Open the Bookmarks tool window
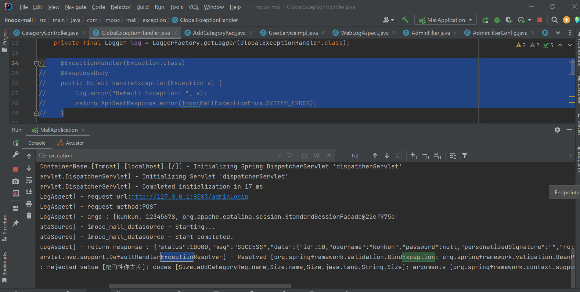The width and height of the screenshot is (580, 292). click(5, 267)
